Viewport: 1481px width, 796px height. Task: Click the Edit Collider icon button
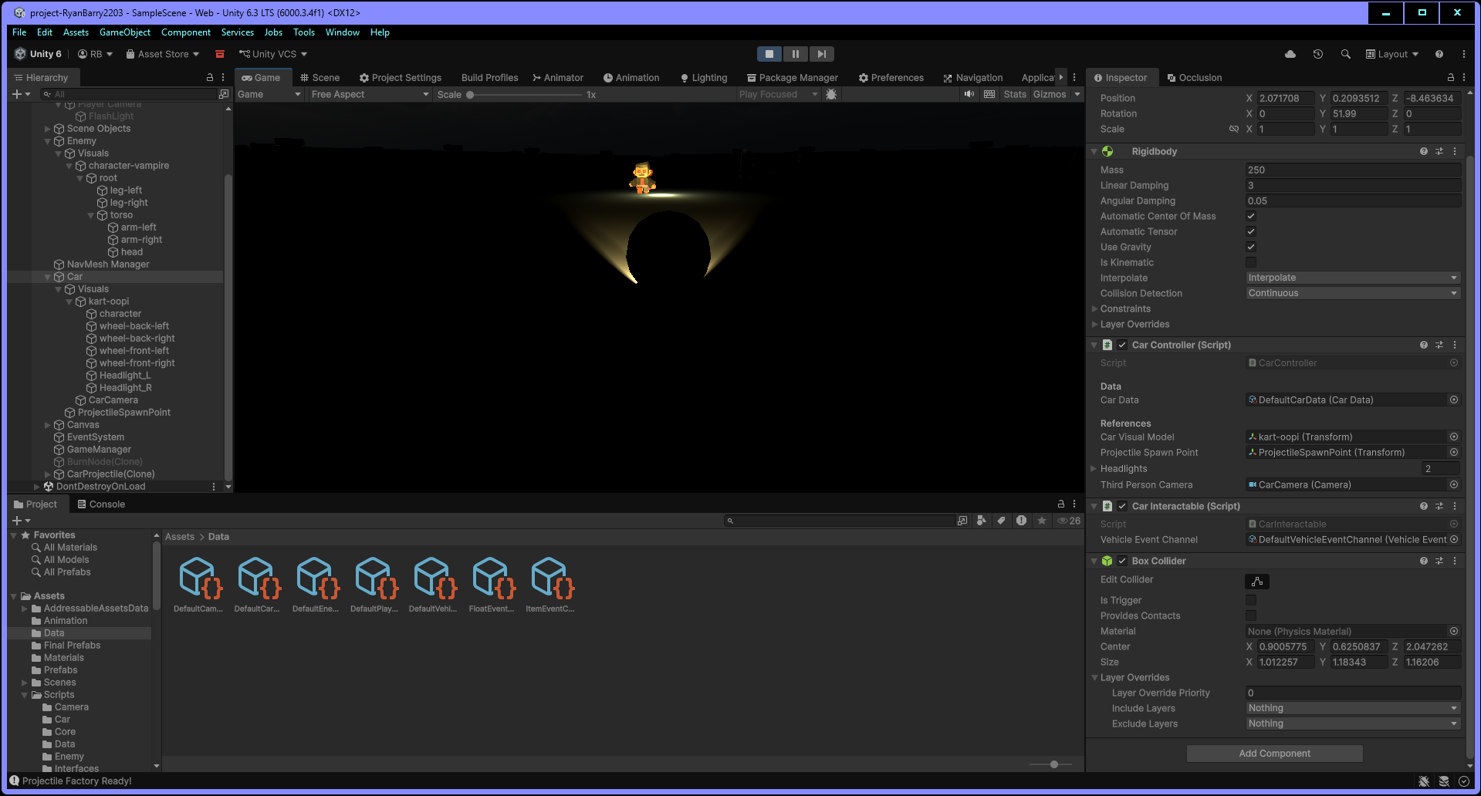(x=1256, y=582)
